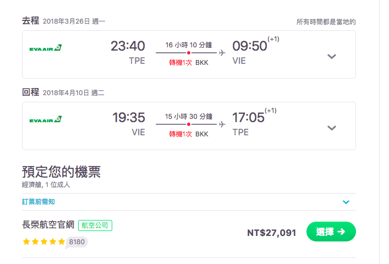Expand the 訂票前需知 section arrow
The height and width of the screenshot is (264, 389).
[346, 202]
